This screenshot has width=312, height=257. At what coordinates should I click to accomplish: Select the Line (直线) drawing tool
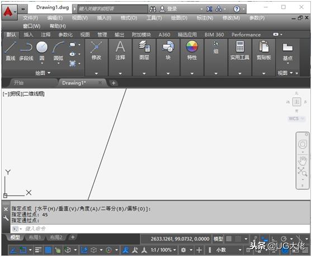[x=11, y=50]
